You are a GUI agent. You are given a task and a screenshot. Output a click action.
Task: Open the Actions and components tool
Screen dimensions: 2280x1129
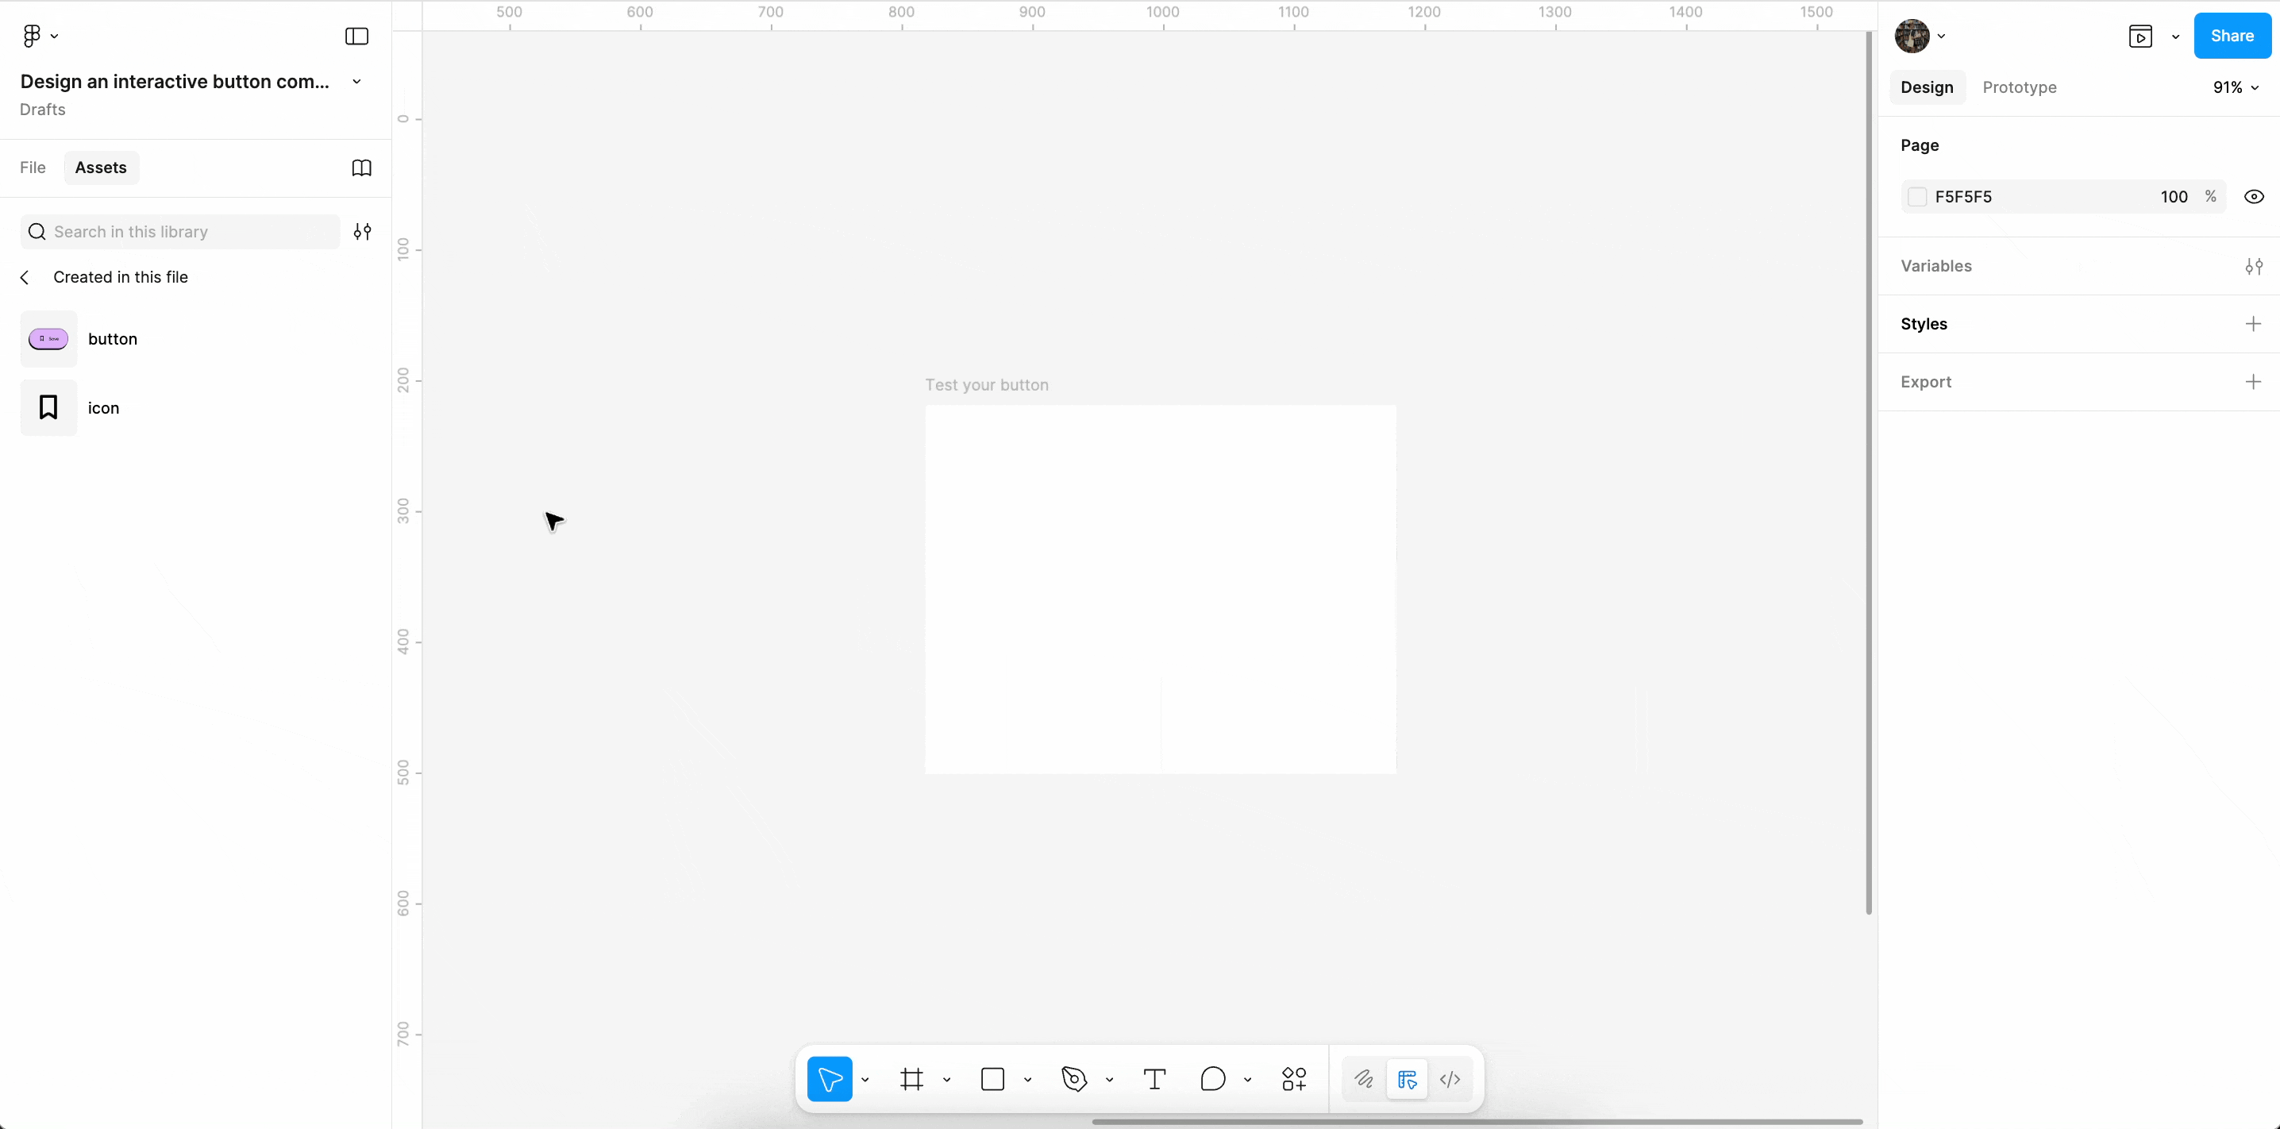pyautogui.click(x=1293, y=1080)
